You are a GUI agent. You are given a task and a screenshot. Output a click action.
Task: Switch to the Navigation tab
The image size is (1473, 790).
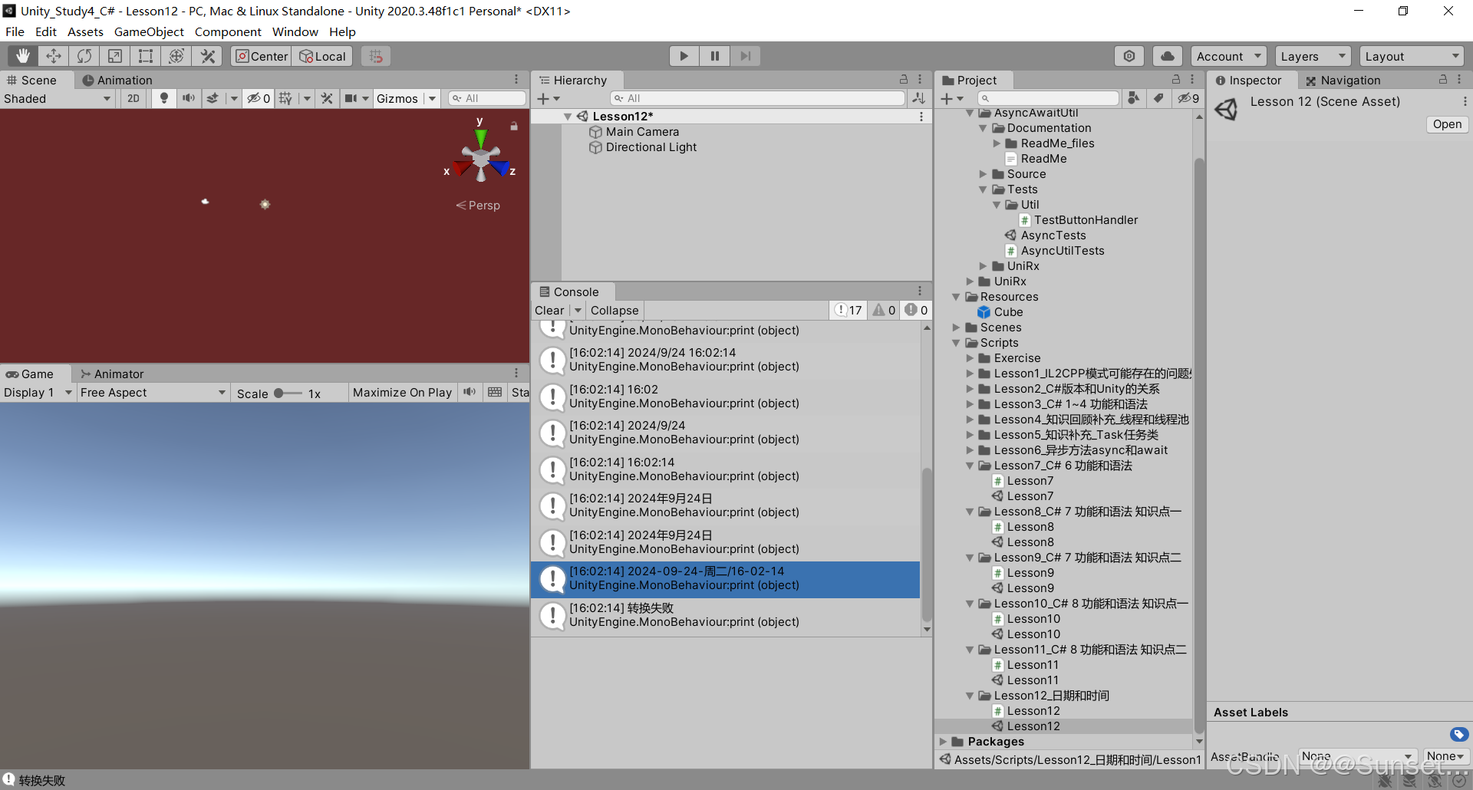[x=1343, y=80]
